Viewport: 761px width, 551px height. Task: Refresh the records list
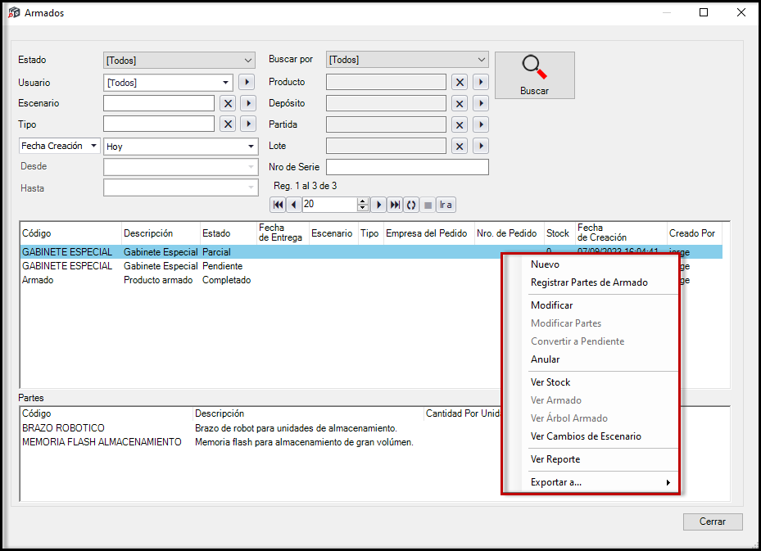pos(411,205)
